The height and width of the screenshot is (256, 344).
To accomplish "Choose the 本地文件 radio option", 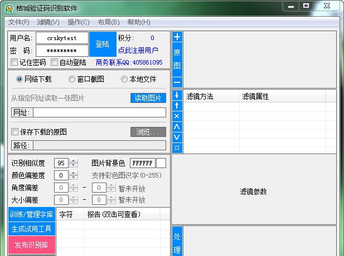I will (x=124, y=79).
